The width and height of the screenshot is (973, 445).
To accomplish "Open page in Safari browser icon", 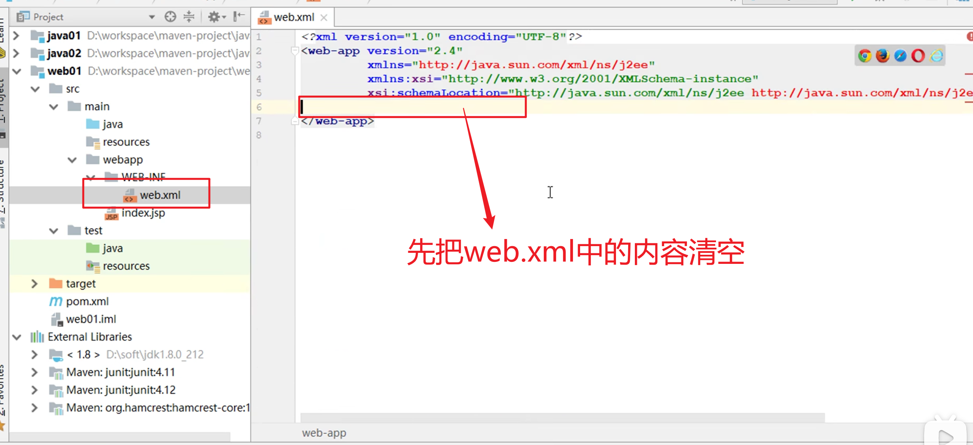I will pyautogui.click(x=900, y=56).
